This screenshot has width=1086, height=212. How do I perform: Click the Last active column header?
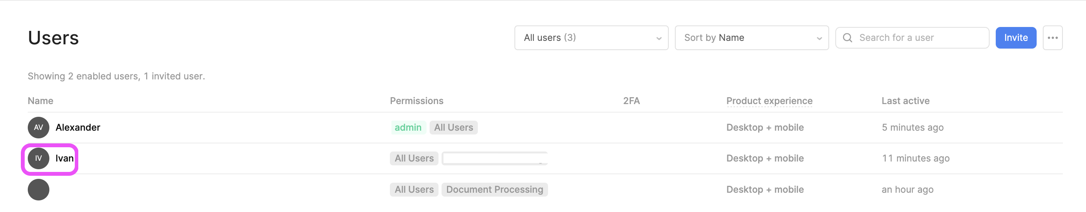tap(905, 101)
